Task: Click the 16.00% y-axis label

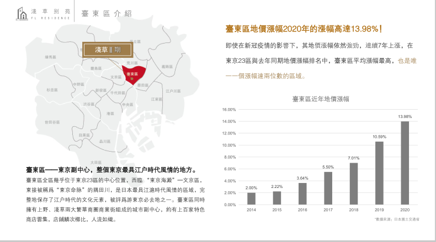Action: tap(228, 109)
